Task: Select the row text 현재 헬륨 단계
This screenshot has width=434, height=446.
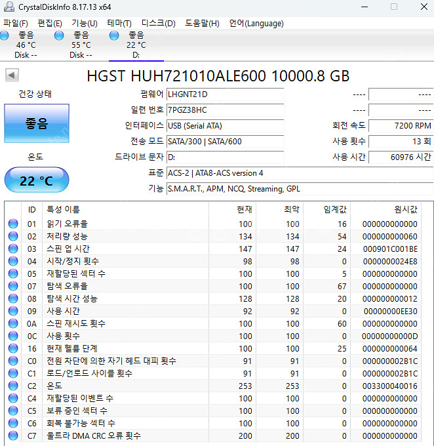Action: 72,348
